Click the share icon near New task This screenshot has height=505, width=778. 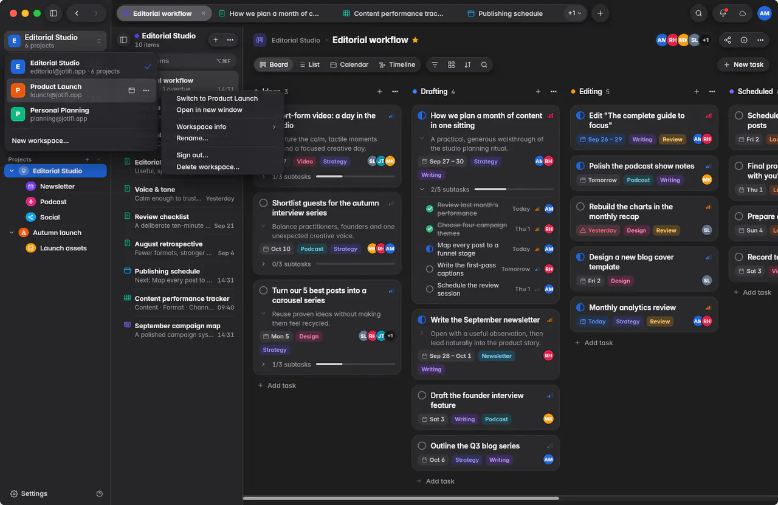[x=728, y=40]
